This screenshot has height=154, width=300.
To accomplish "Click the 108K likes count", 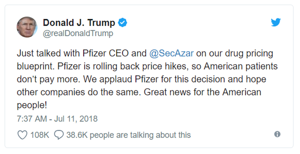I will tap(39, 135).
